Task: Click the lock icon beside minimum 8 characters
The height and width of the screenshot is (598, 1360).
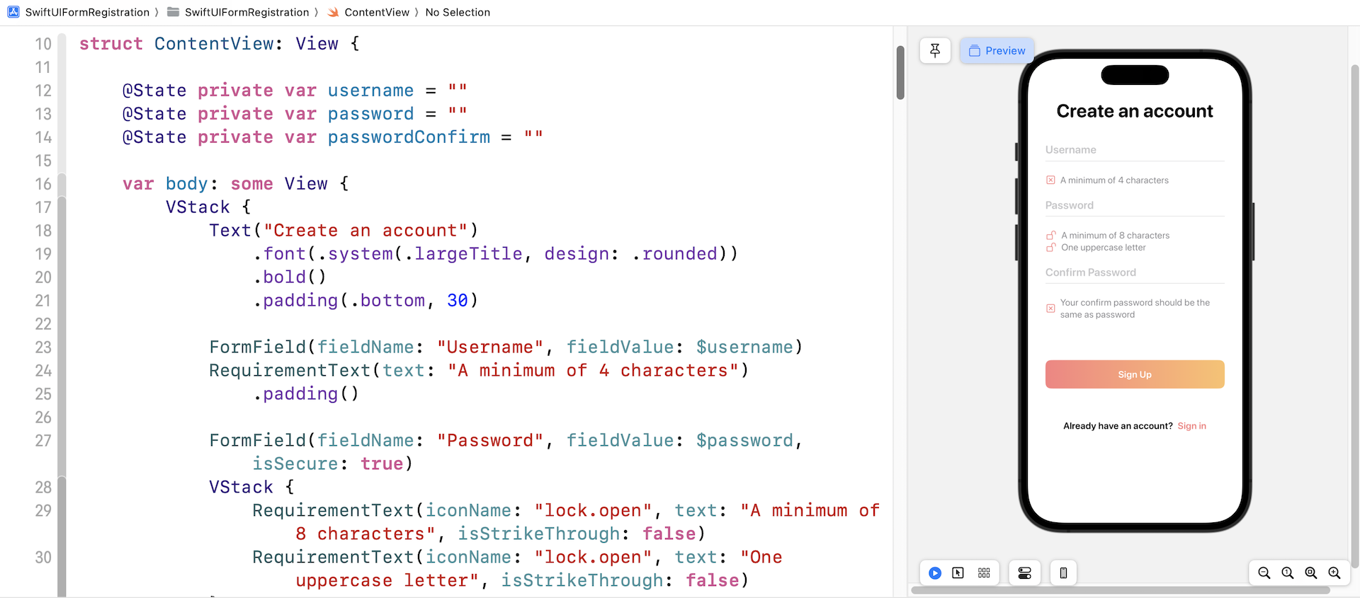Action: (1051, 236)
